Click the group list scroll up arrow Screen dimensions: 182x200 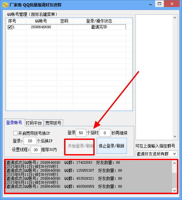[175, 18]
